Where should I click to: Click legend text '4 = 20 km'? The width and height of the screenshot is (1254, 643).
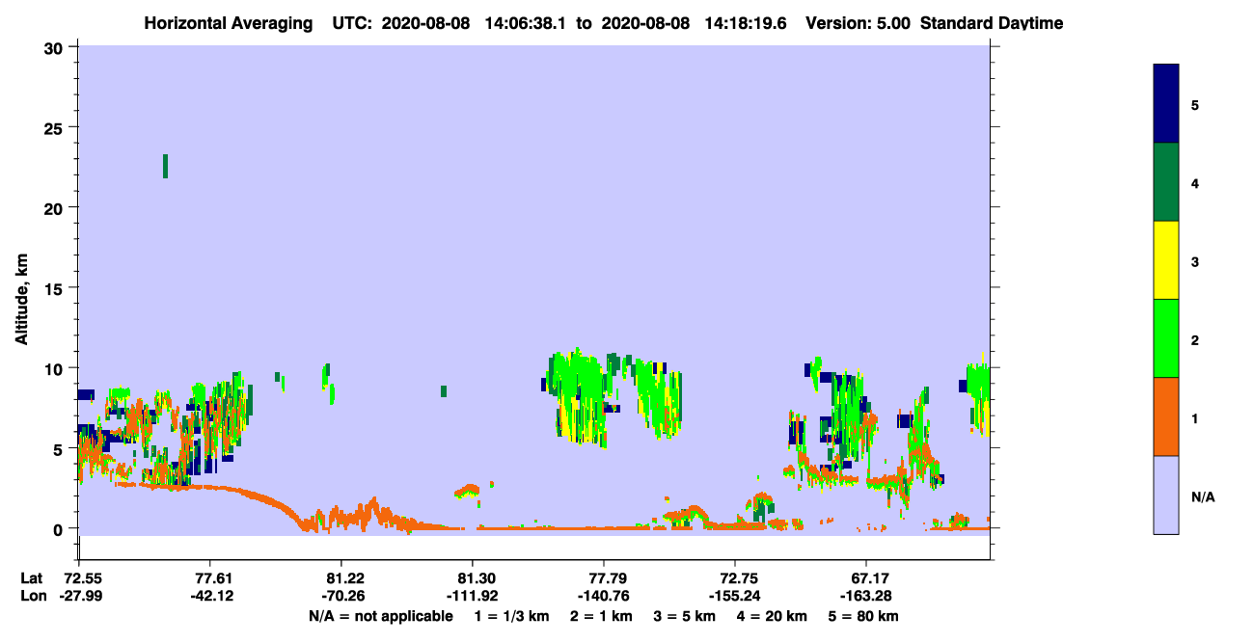773,616
